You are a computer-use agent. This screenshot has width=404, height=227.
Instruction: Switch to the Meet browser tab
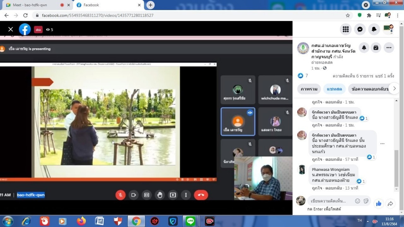click(30, 5)
